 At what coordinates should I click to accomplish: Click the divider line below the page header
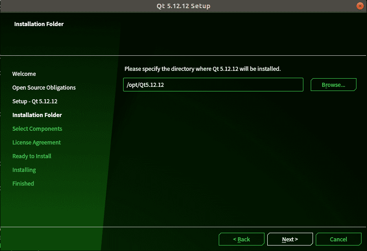tap(183, 55)
